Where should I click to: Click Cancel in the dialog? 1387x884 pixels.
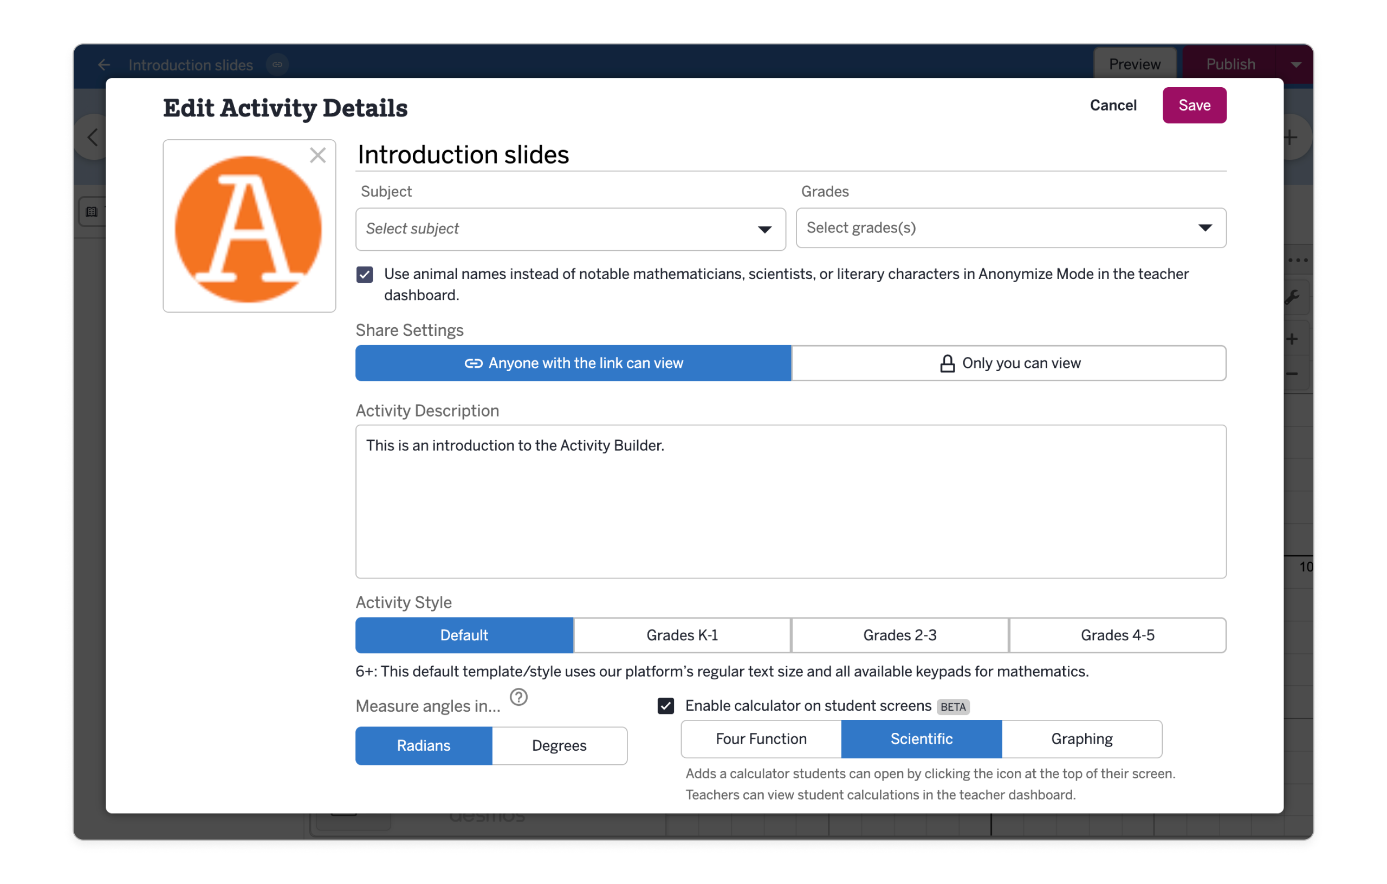[x=1113, y=106]
